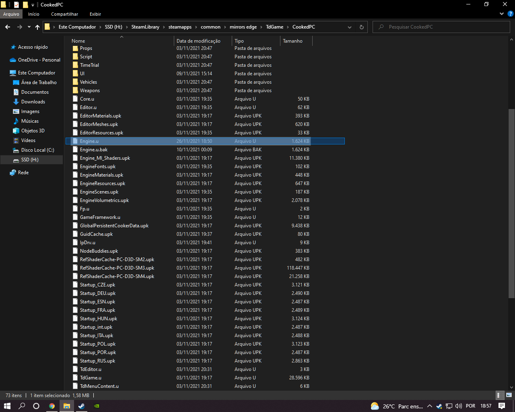
Task: Refresh the CookedPC folder view
Action: point(361,27)
